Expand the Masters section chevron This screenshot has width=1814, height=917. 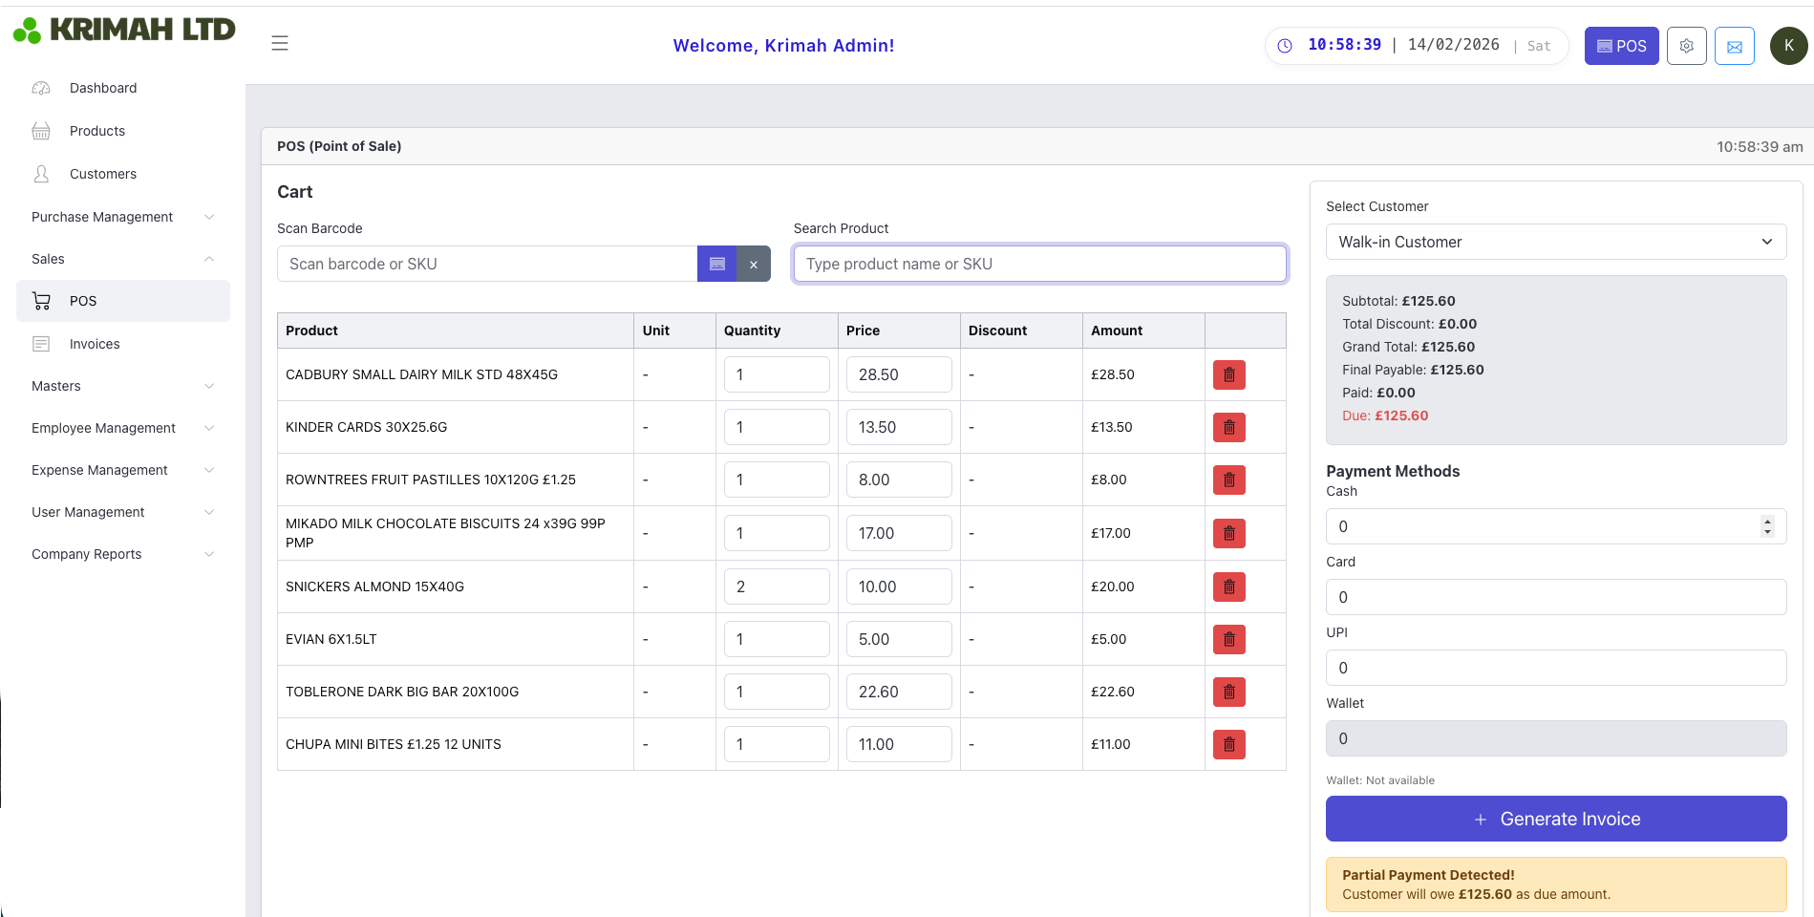[x=209, y=386]
